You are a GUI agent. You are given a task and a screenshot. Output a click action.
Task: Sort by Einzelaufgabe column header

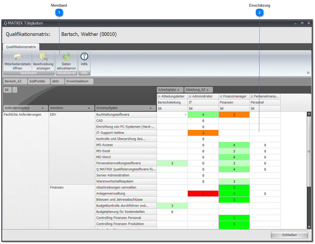coord(126,108)
